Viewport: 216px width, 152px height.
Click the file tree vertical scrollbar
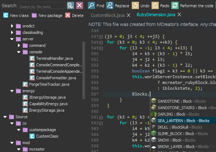(x=84, y=70)
